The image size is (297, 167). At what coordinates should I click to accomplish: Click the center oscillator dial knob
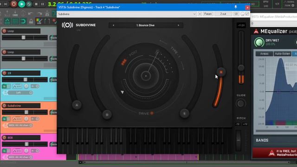tap(146, 76)
